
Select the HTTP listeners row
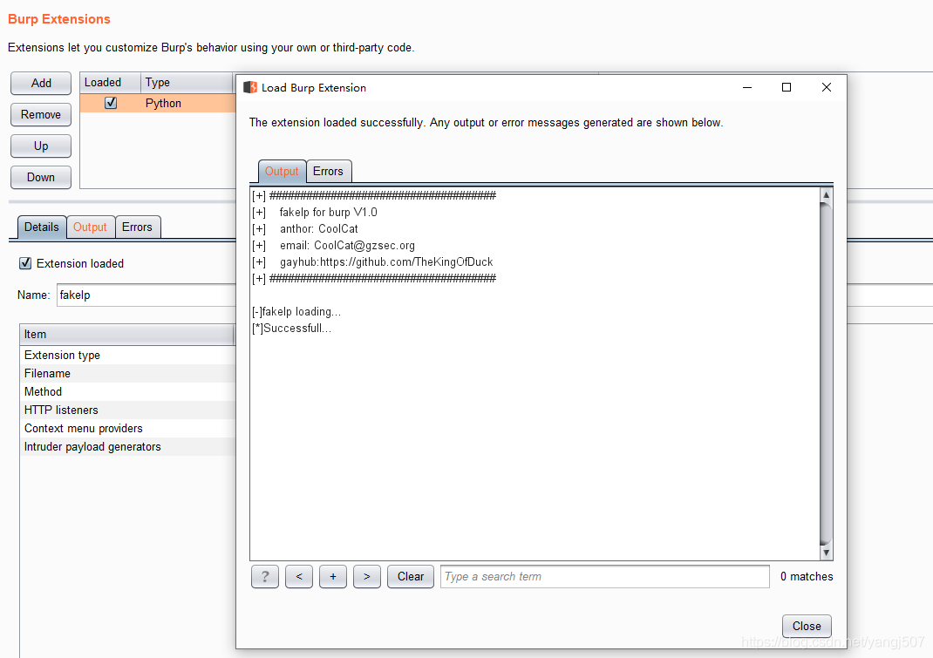(128, 410)
